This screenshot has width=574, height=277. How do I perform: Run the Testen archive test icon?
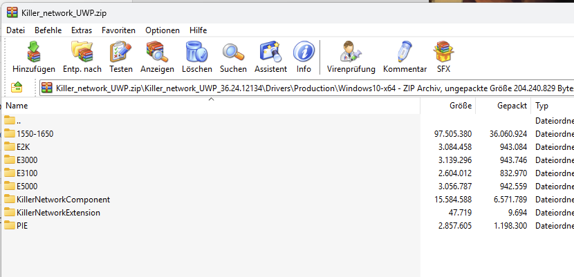coord(120,52)
